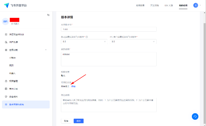Click the round API app avatar
The height and width of the screenshot is (126, 206).
click(x=5, y=21)
